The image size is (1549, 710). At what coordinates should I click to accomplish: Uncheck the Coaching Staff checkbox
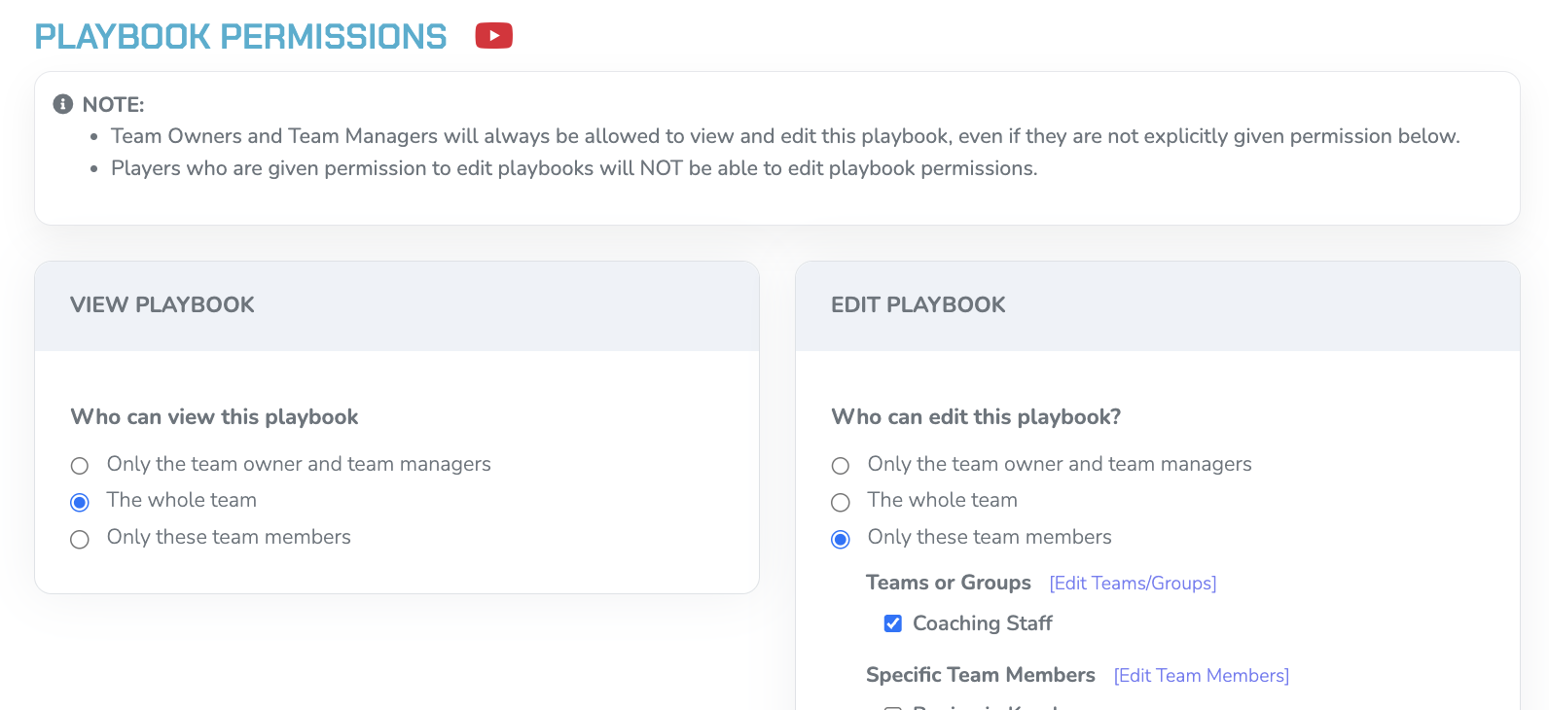pyautogui.click(x=893, y=623)
